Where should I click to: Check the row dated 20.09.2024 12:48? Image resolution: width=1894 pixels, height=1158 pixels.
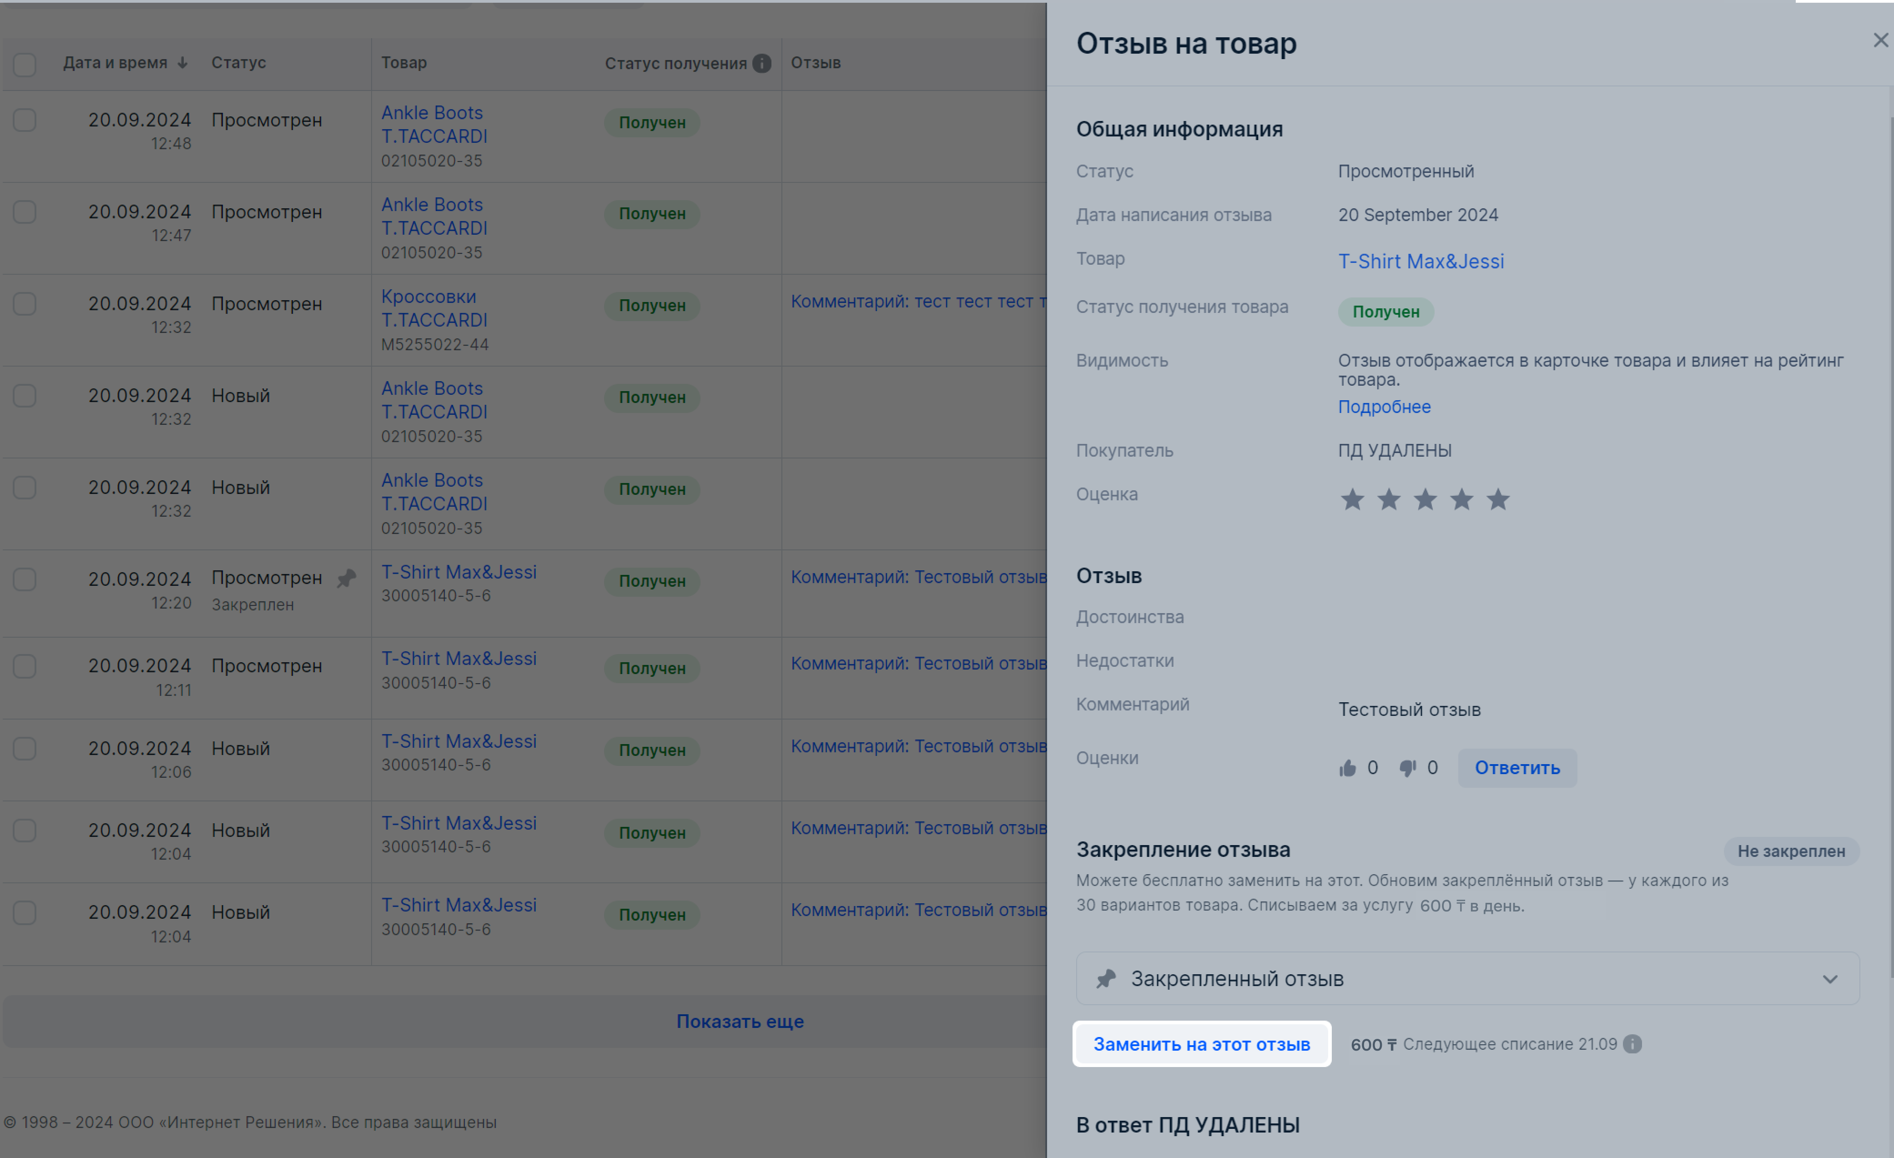(x=25, y=120)
